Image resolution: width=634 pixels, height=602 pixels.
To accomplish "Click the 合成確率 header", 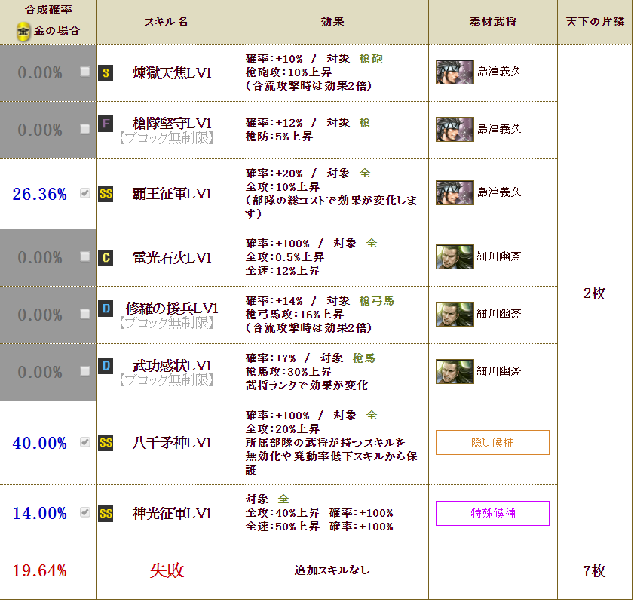I will [x=48, y=9].
